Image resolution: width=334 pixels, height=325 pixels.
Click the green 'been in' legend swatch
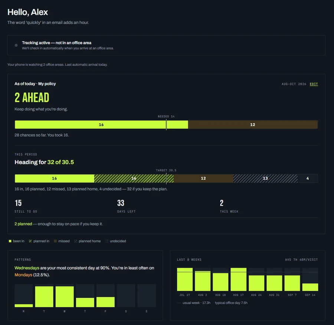click(10, 241)
